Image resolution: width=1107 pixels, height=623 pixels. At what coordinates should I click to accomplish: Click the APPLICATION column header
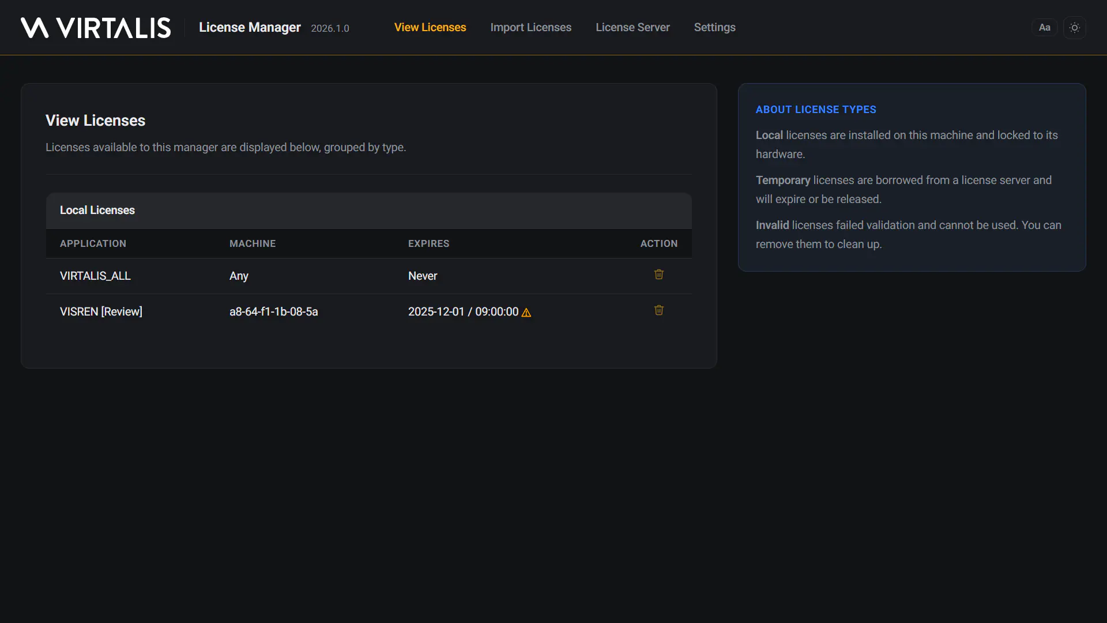[x=93, y=244]
